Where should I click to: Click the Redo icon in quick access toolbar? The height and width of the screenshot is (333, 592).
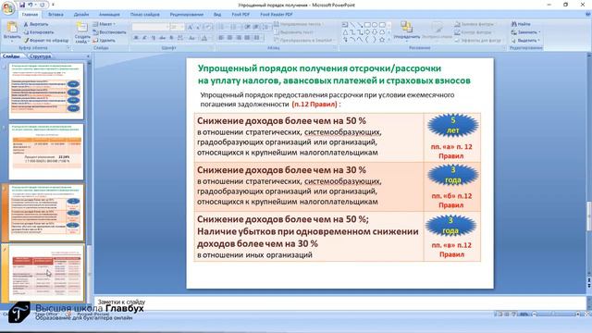(x=42, y=5)
